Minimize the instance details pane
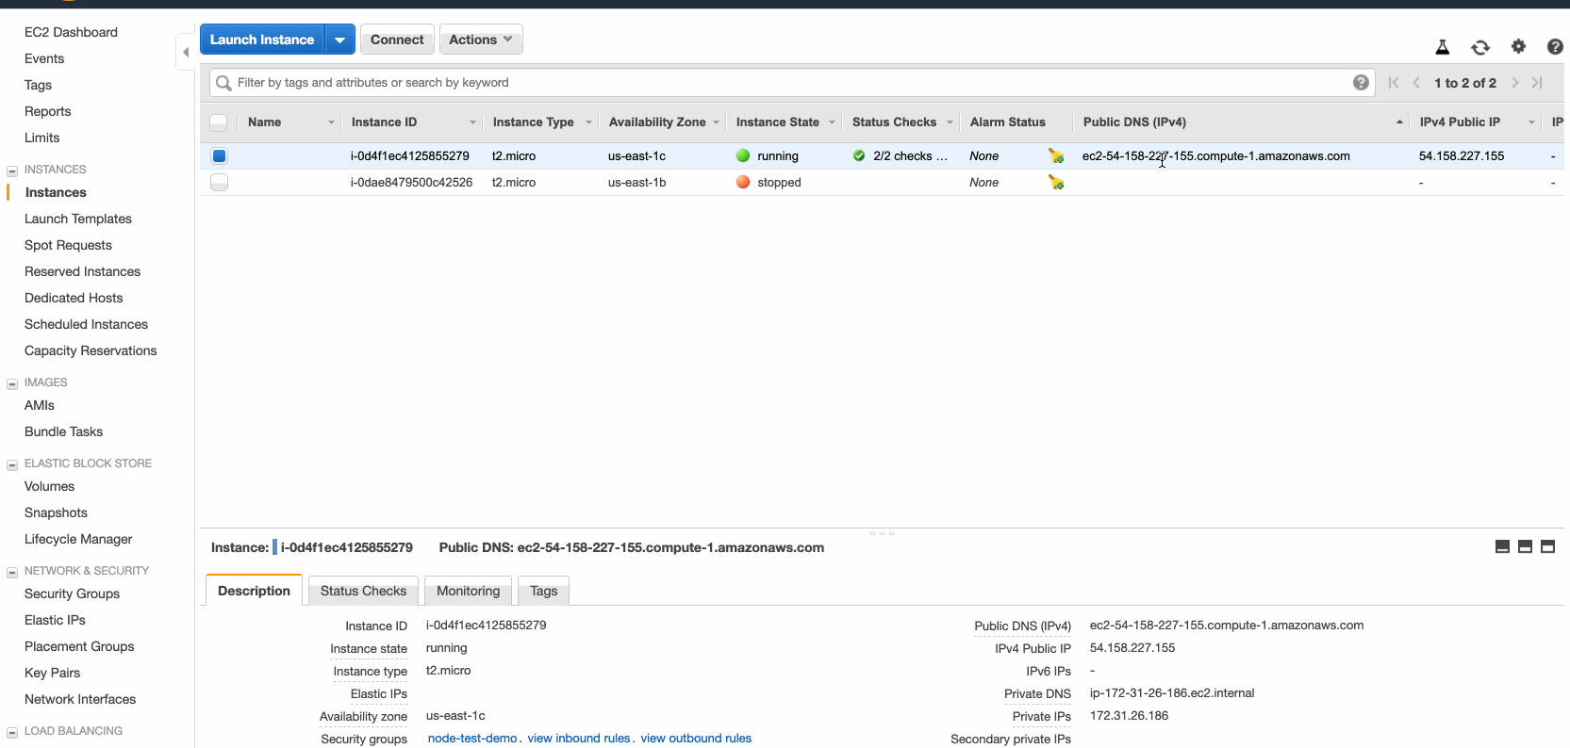The height and width of the screenshot is (748, 1570). (1502, 546)
